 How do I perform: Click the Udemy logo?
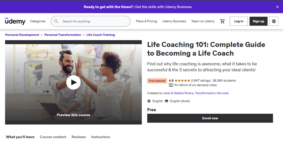pos(15,21)
